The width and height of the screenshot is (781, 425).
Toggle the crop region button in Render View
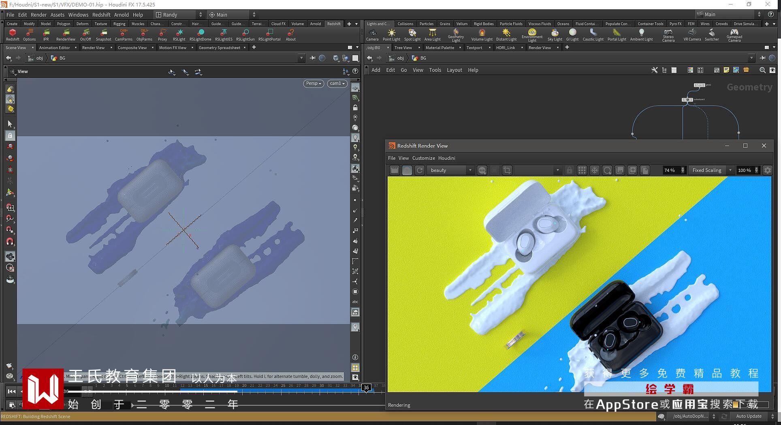(507, 170)
